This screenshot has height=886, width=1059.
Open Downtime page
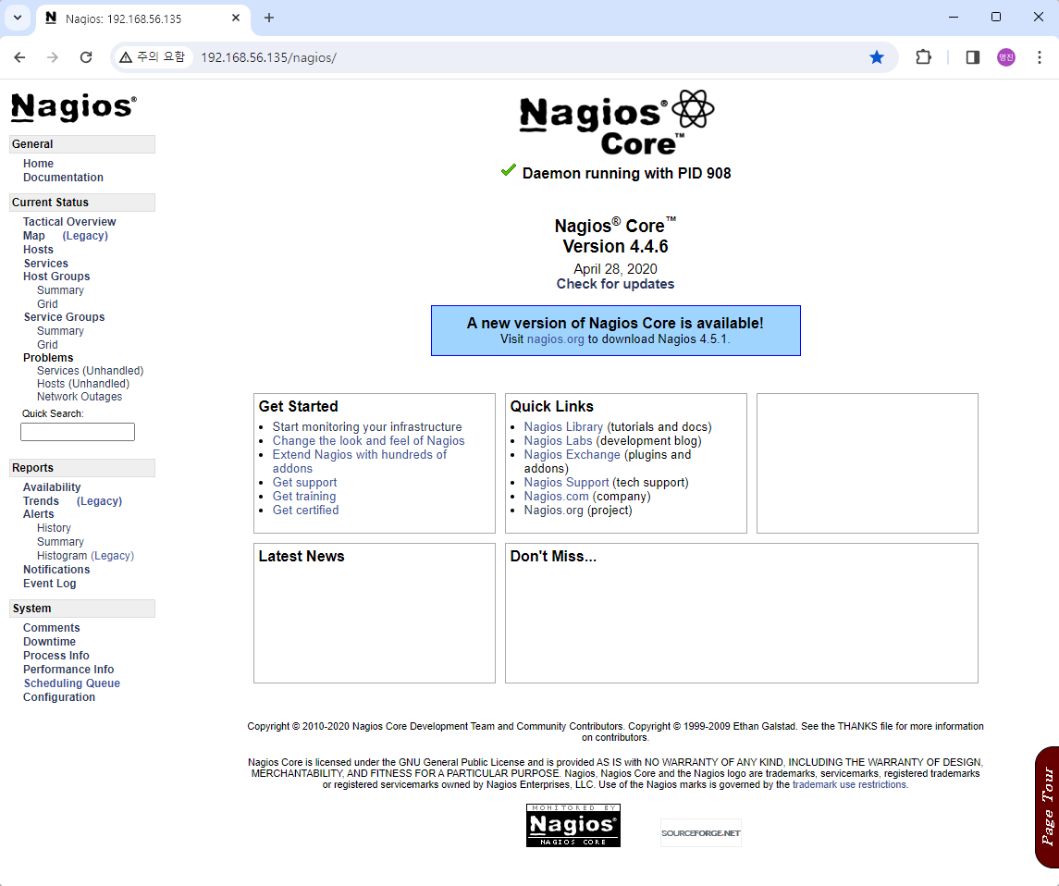tap(49, 642)
